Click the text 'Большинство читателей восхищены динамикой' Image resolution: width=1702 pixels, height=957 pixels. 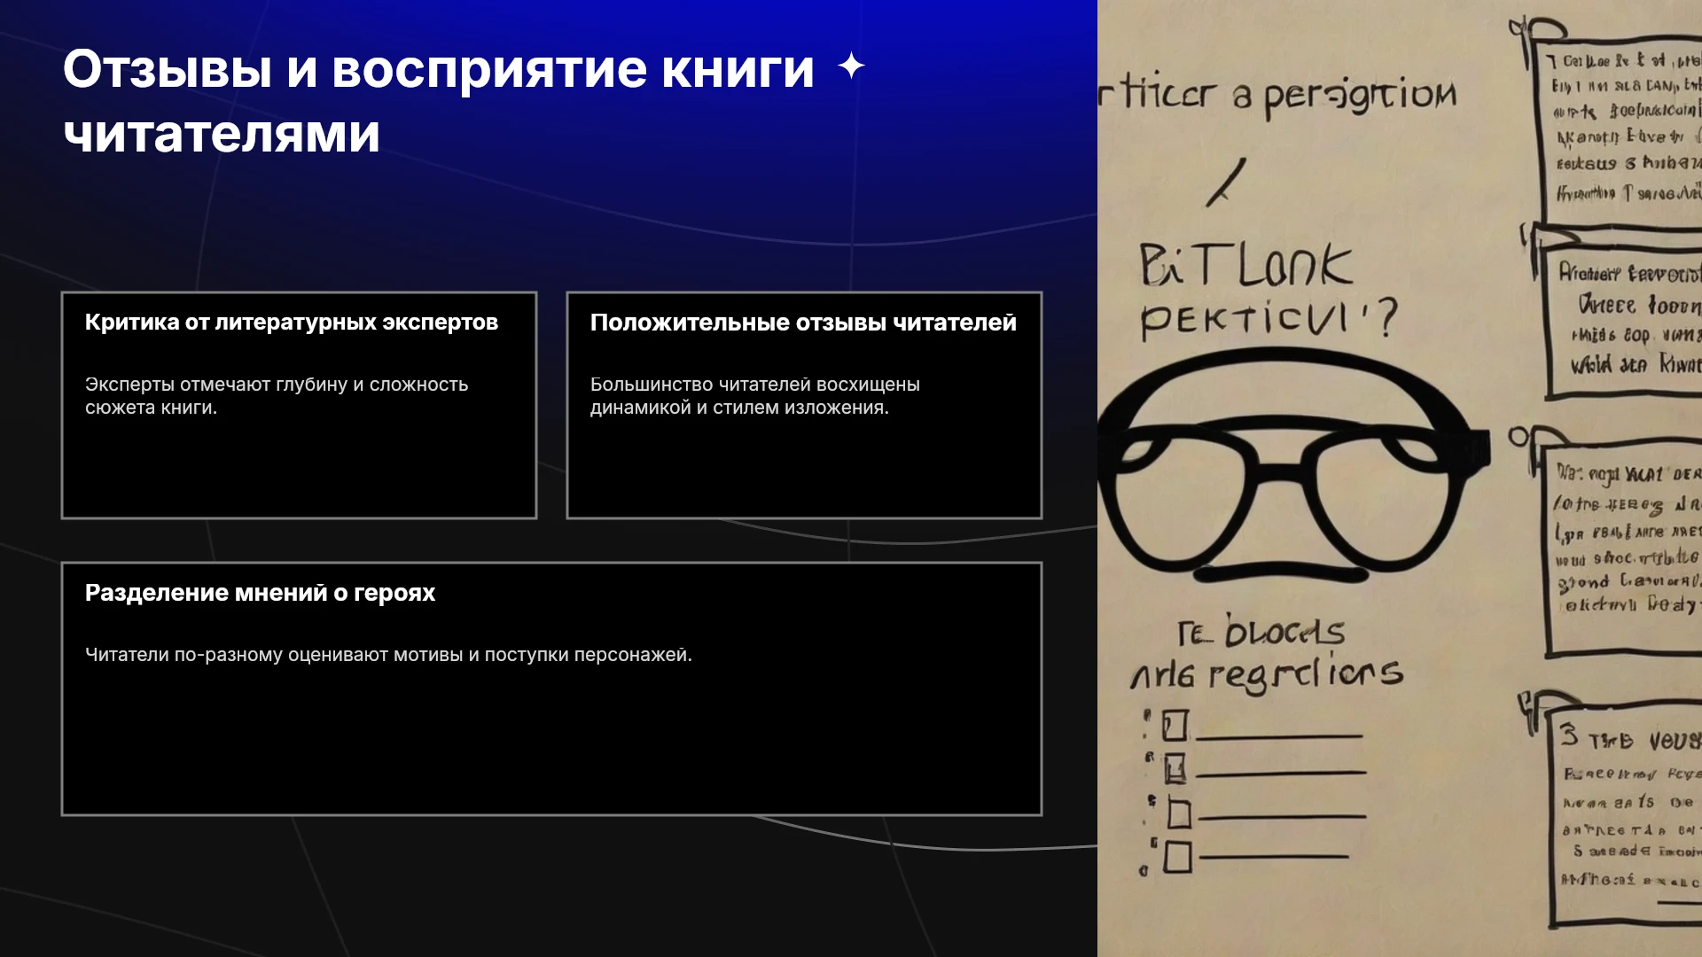tap(755, 396)
